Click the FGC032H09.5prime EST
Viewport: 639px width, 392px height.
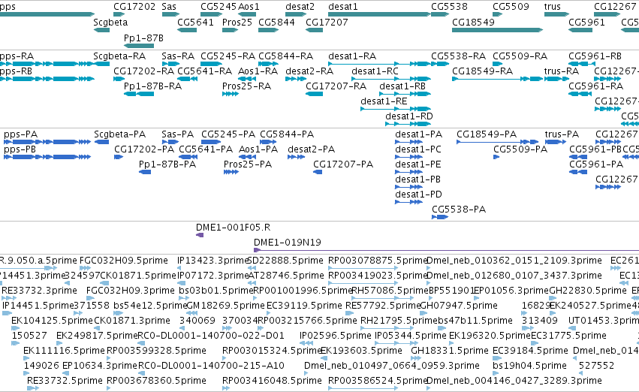[85, 268]
